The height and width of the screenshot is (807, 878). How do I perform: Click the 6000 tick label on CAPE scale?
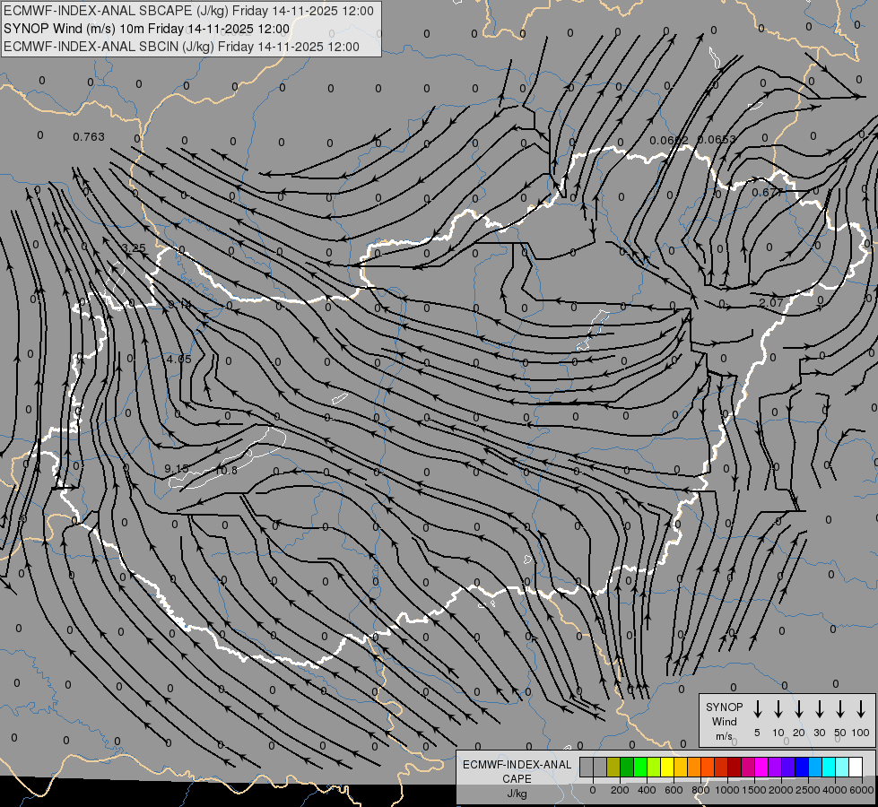click(x=862, y=790)
